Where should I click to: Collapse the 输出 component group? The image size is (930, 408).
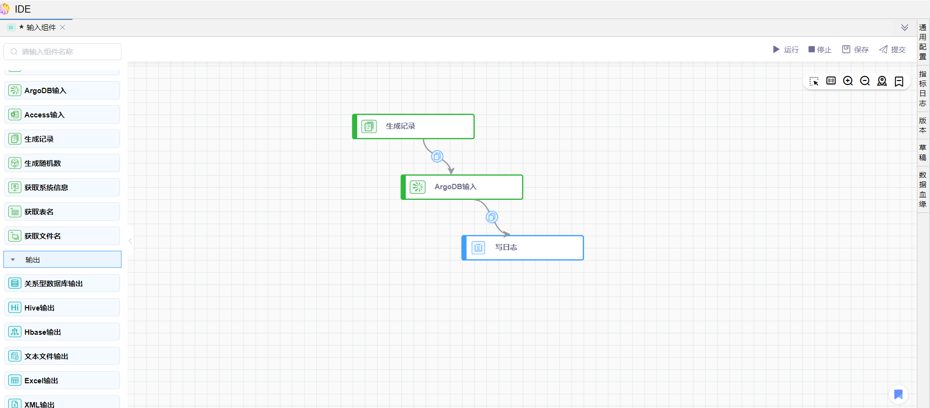tap(13, 260)
